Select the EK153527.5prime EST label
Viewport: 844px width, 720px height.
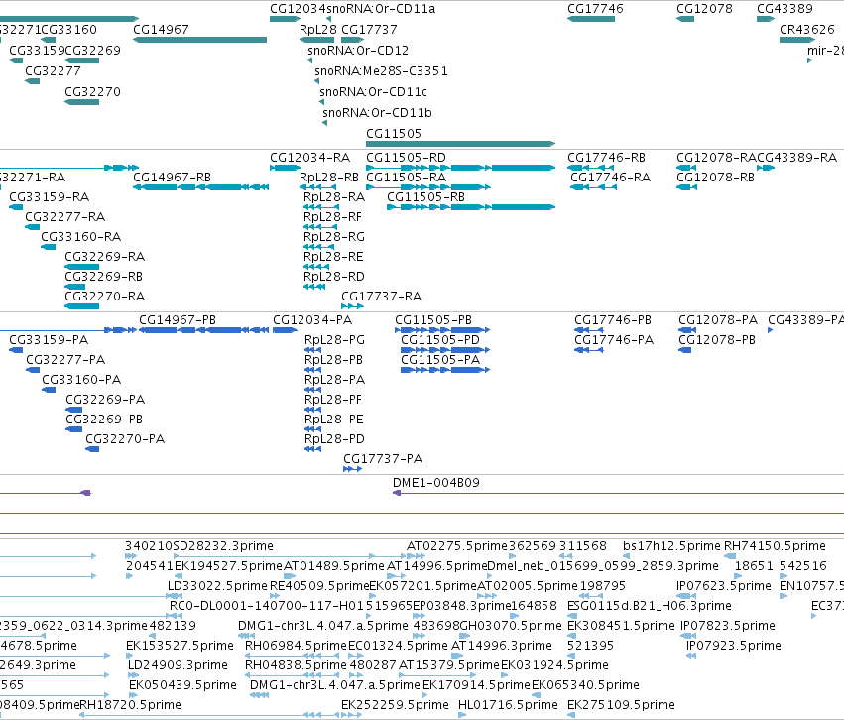(x=180, y=646)
